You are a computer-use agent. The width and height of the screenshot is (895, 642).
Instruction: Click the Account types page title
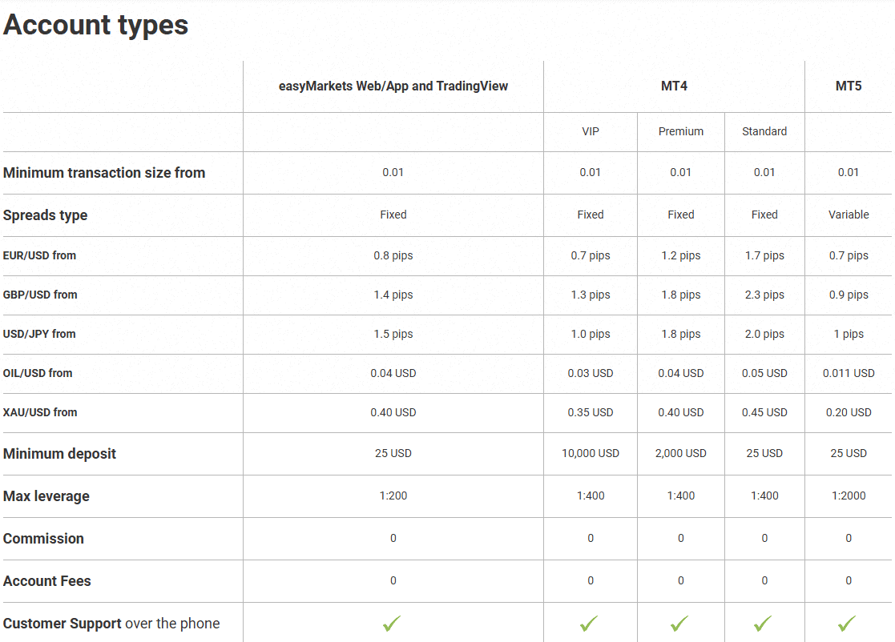(x=95, y=25)
